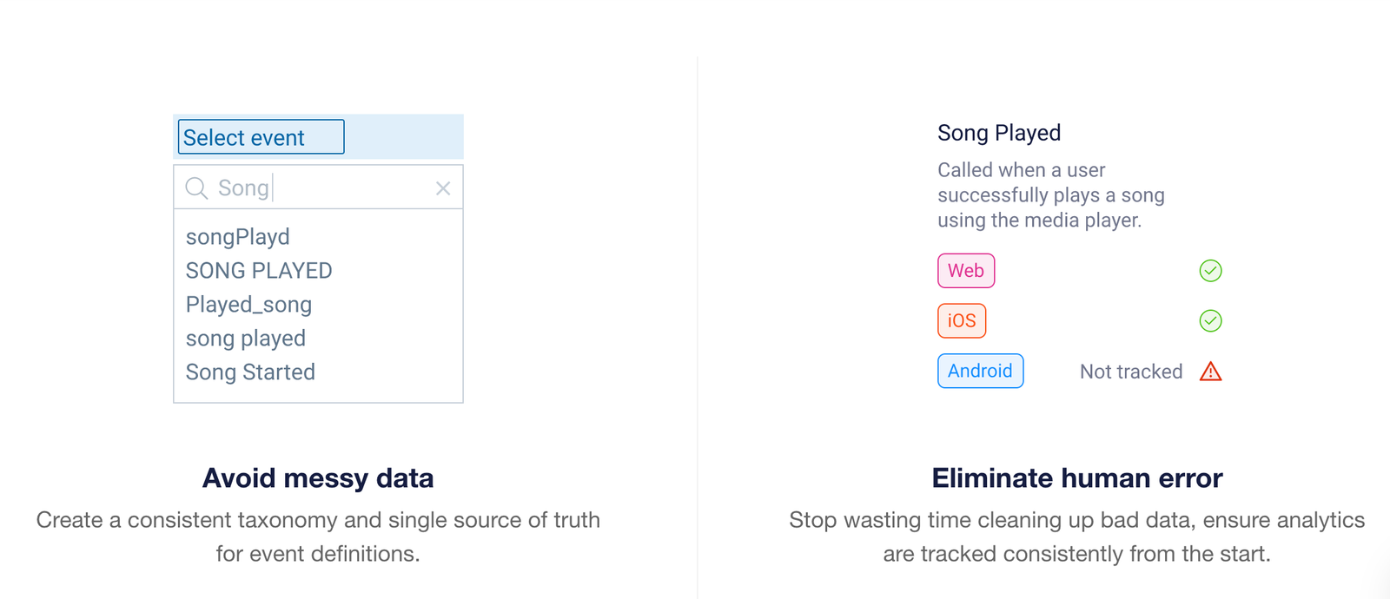Click the Eliminate human error heading
Viewport: 1390px width, 599px height.
pos(1077,478)
